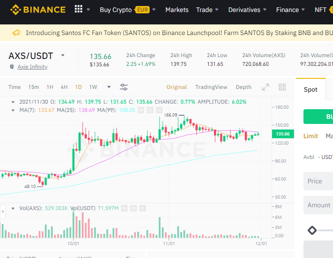The height and width of the screenshot is (258, 333).
Task: Open the Markets page
Action: pos(177,10)
